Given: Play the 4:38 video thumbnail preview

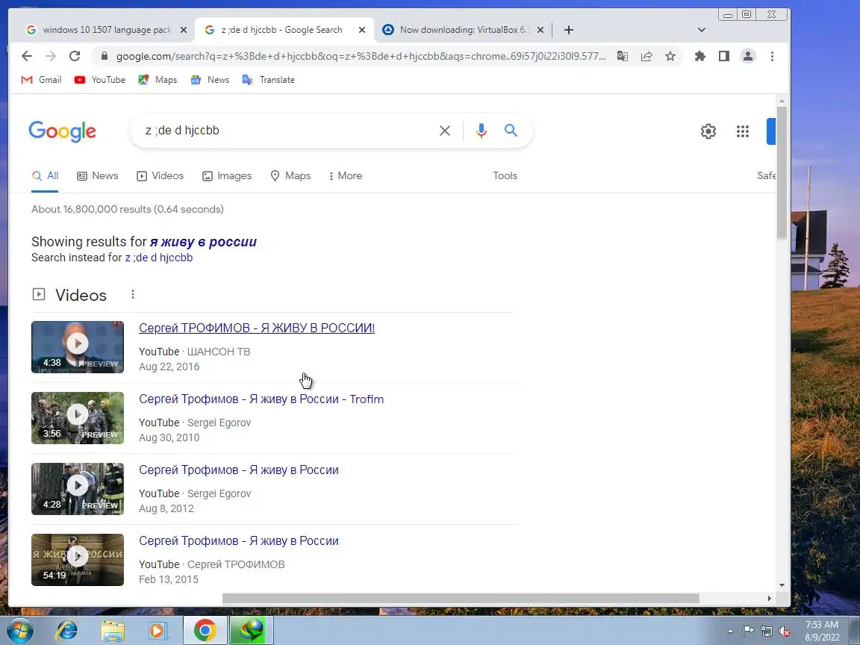Looking at the screenshot, I should point(78,347).
